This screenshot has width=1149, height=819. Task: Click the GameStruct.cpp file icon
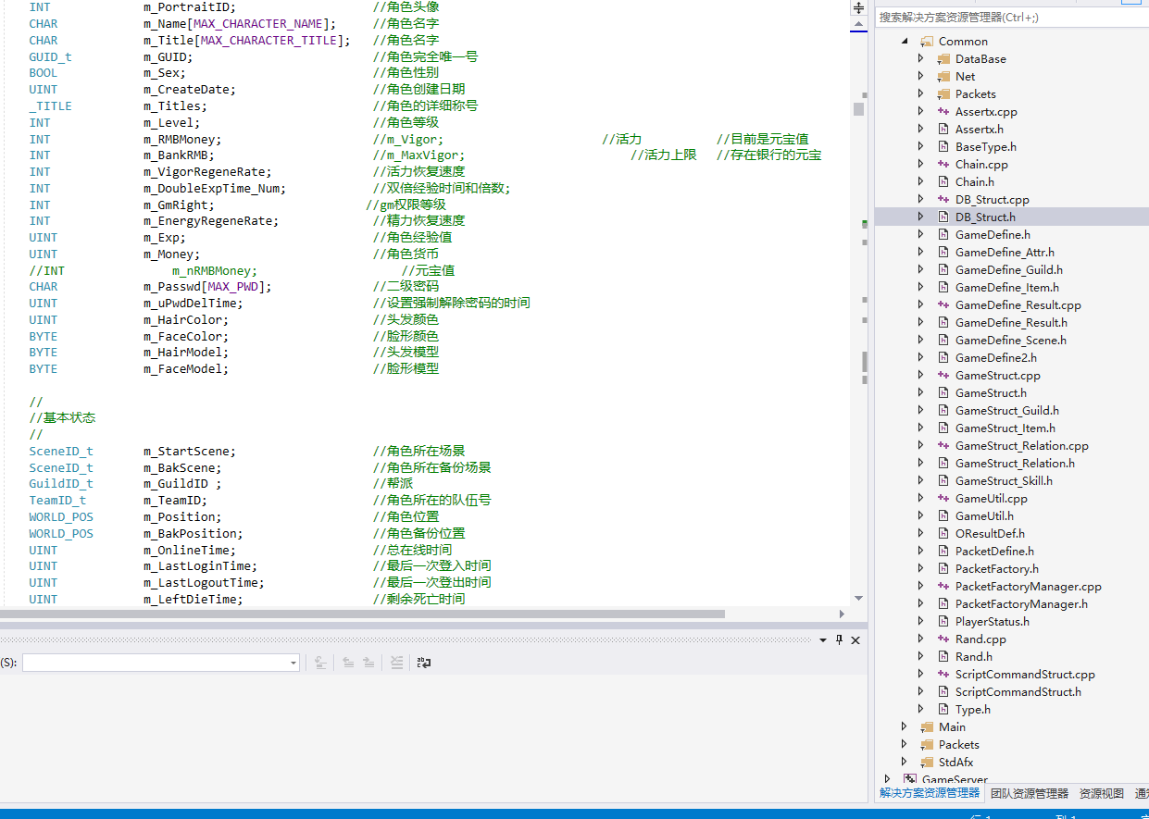pos(943,375)
